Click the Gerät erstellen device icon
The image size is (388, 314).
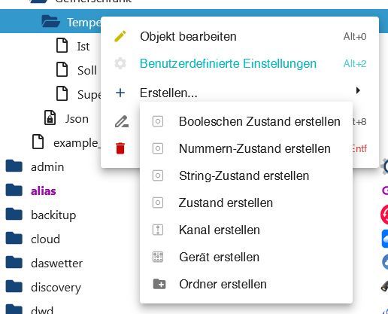point(158,257)
